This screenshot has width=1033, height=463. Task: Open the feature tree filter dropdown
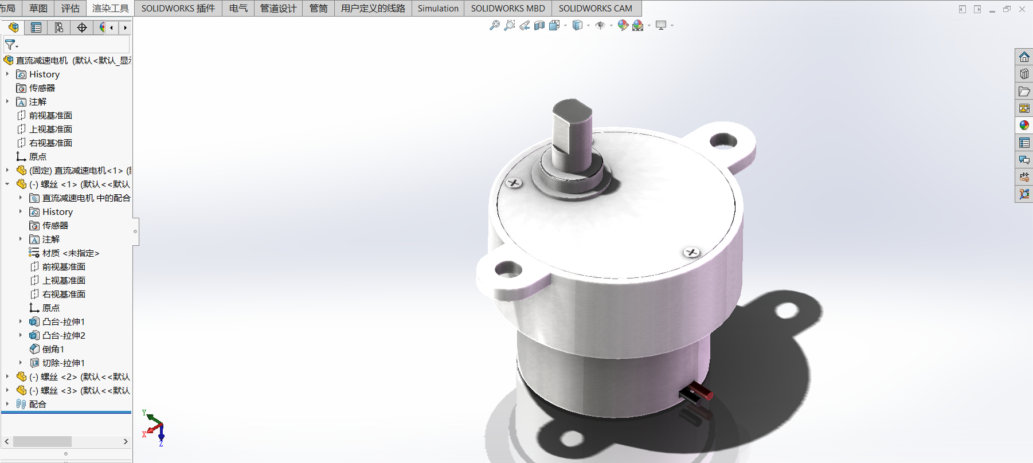(11, 45)
